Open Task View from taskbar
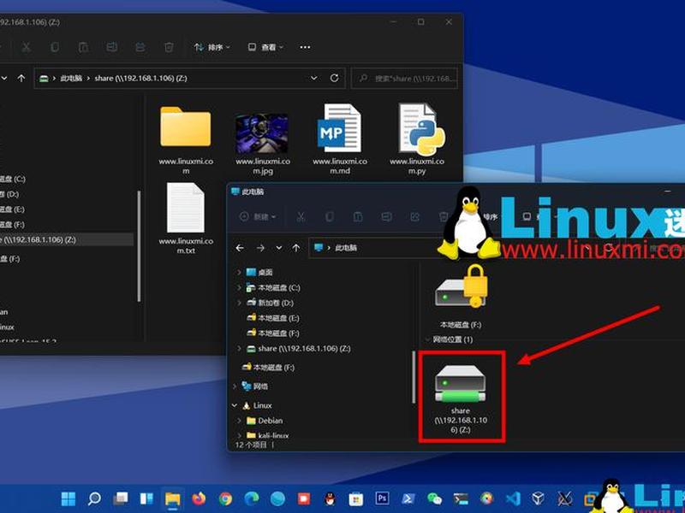 tap(121, 498)
